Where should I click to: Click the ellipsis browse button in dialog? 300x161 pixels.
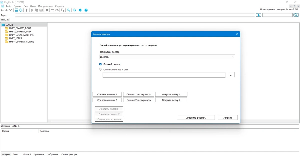pos(231,75)
